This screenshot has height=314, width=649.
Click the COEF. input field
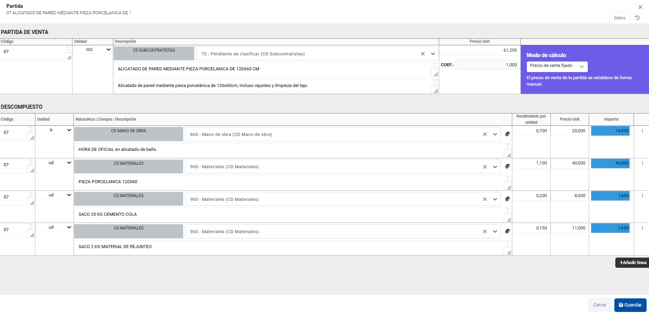[x=488, y=65]
